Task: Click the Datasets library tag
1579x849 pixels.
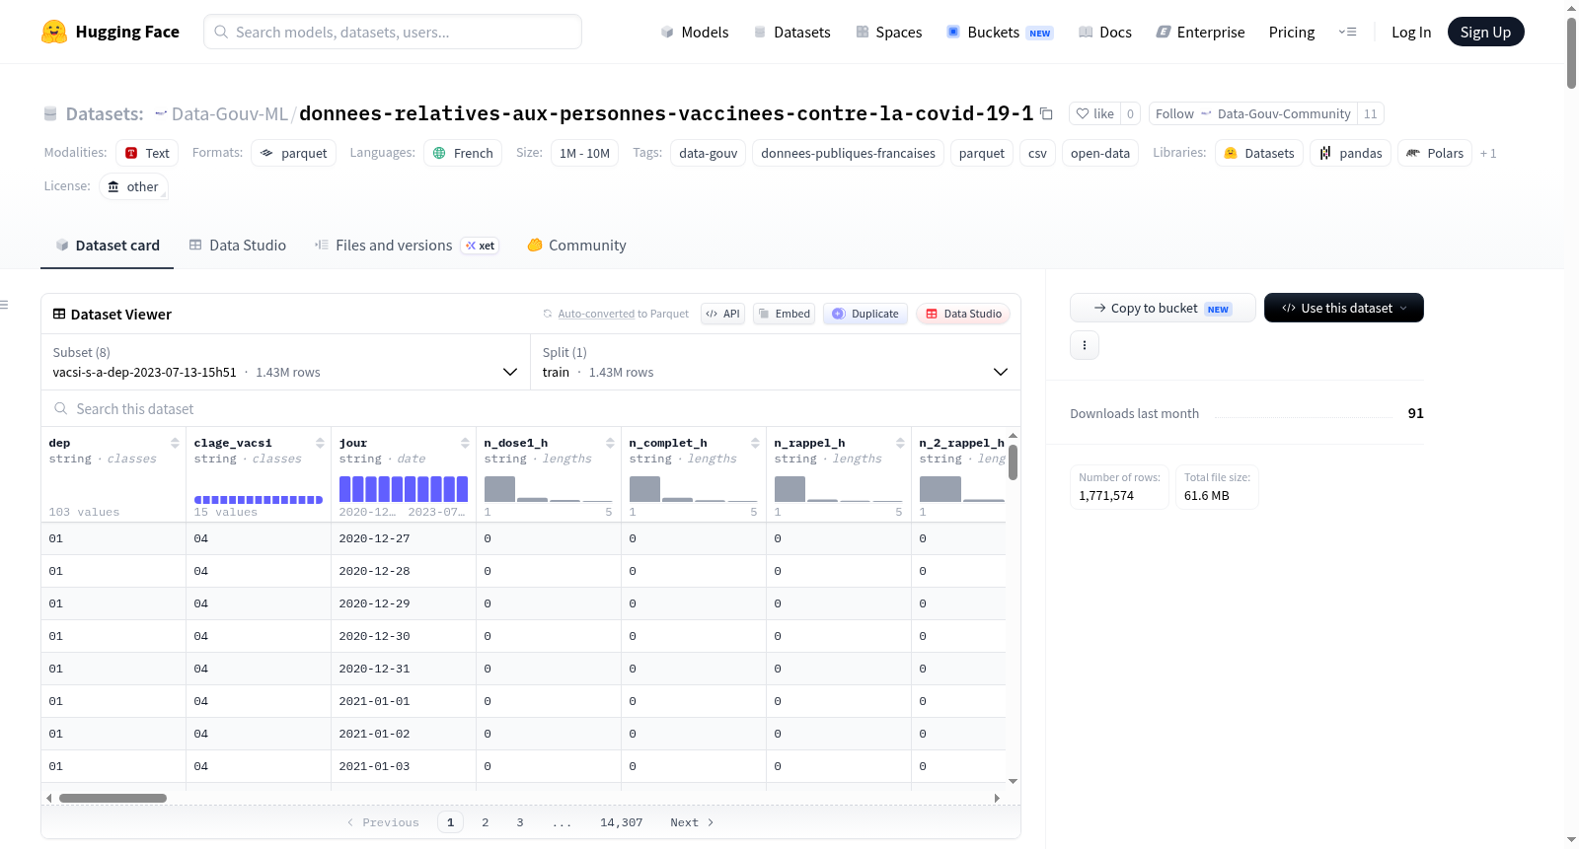Action: pos(1259,153)
